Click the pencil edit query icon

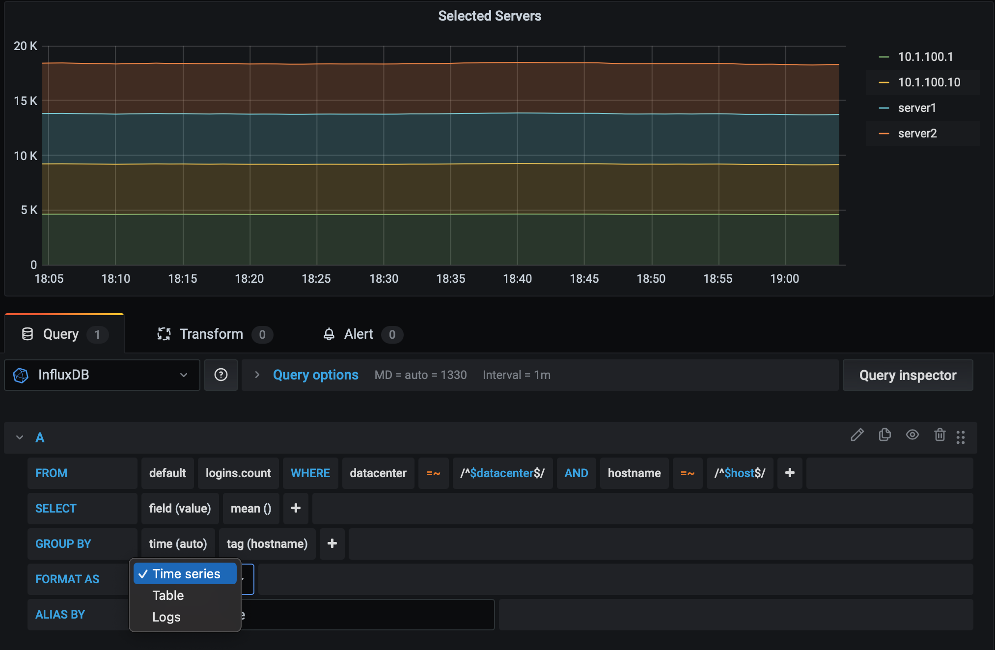tap(857, 435)
